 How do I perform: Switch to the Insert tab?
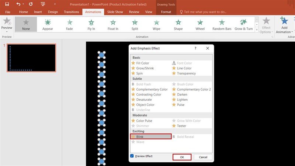pyautogui.click(x=38, y=12)
